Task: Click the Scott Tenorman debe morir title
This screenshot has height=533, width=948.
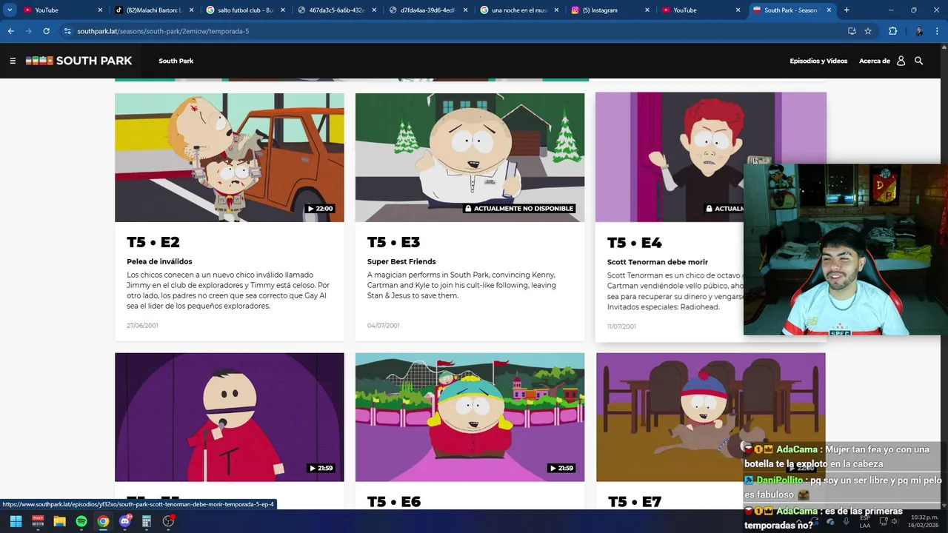Action: [658, 262]
